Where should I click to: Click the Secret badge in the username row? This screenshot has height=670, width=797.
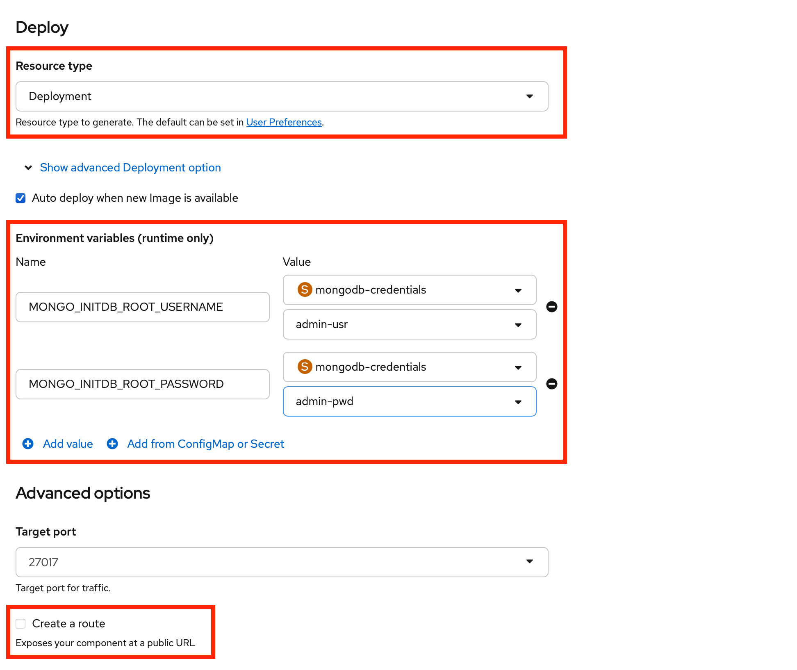point(305,289)
